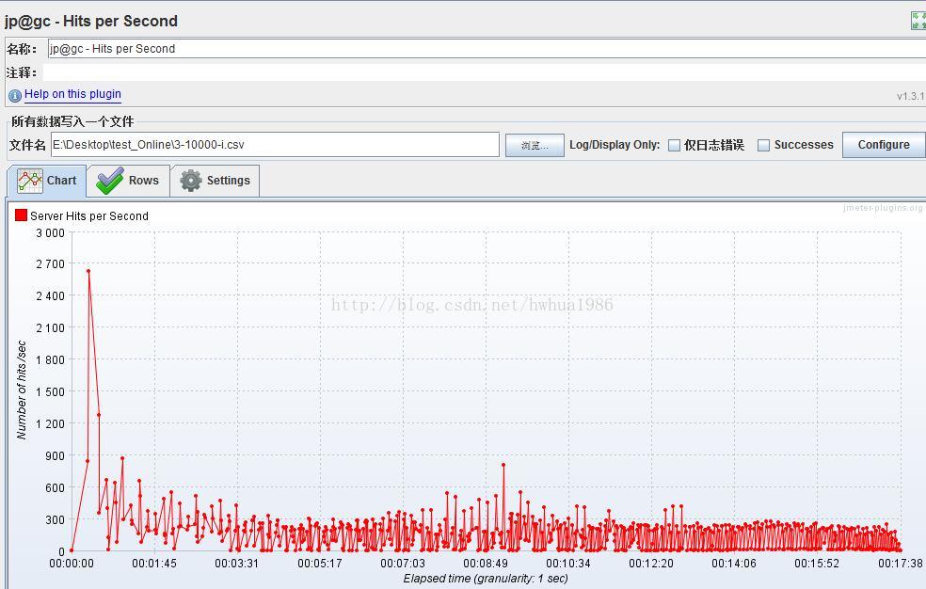Click the 600 y-axis label

54,488
